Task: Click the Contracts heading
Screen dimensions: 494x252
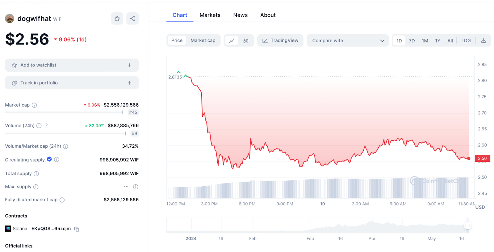Action: (x=16, y=216)
